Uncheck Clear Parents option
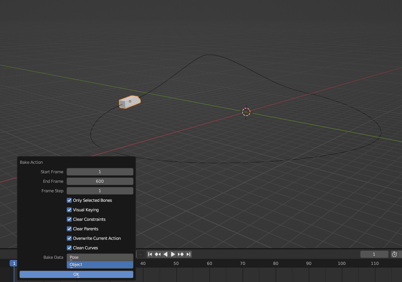The image size is (402, 282). coord(69,229)
